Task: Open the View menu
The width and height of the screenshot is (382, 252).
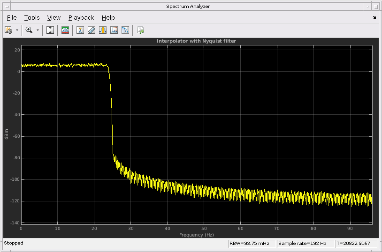Action: (x=54, y=17)
